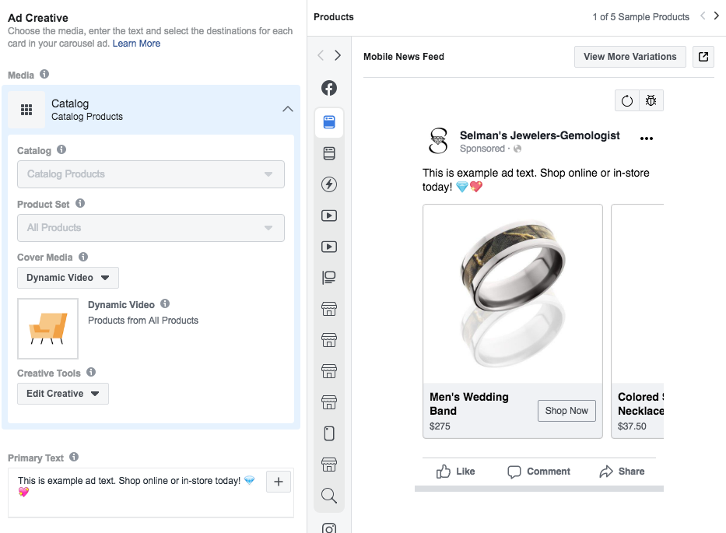This screenshot has height=533, width=726.
Task: Click the bug report icon above the ad
Action: coord(651,101)
